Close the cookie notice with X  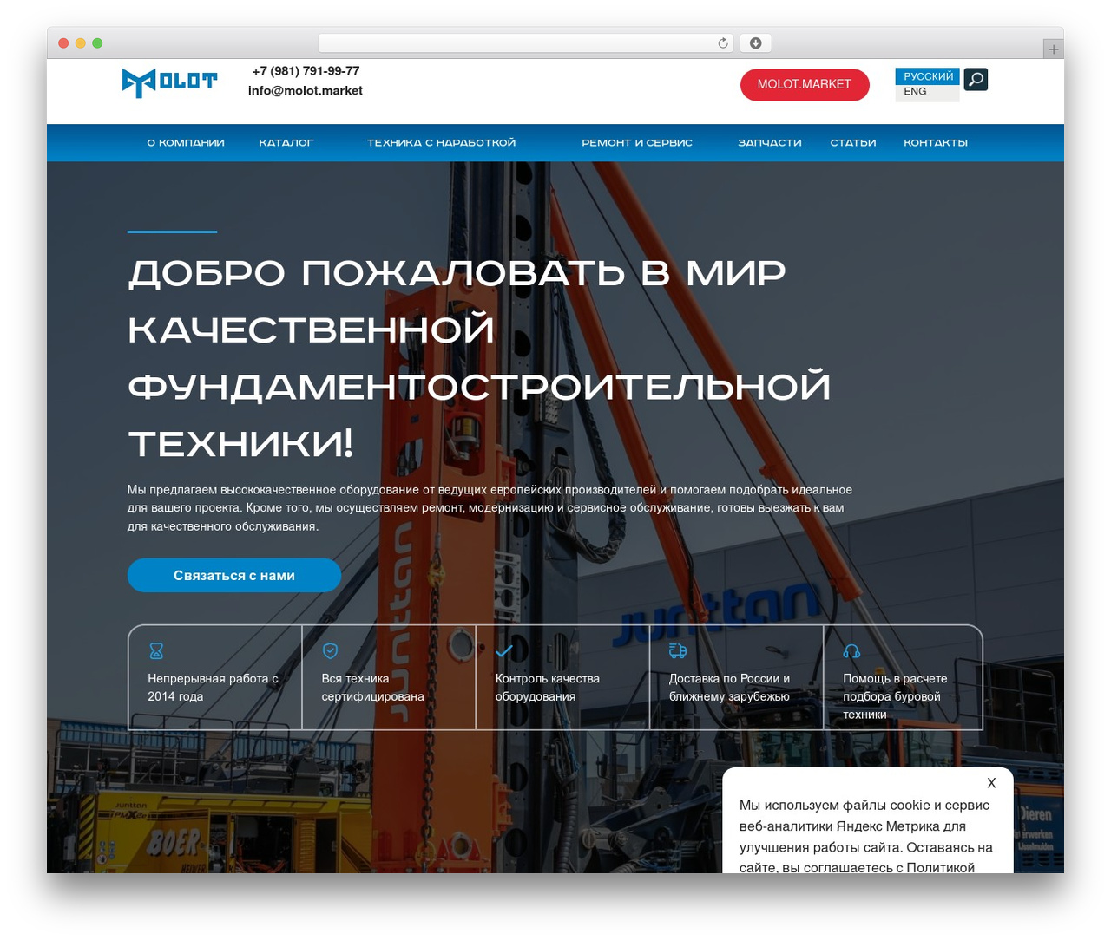[991, 783]
